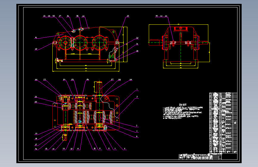Viewport: 258px width, 167px height.
Task: Click the 技术要求 technical requirements heading
Action: click(x=183, y=105)
